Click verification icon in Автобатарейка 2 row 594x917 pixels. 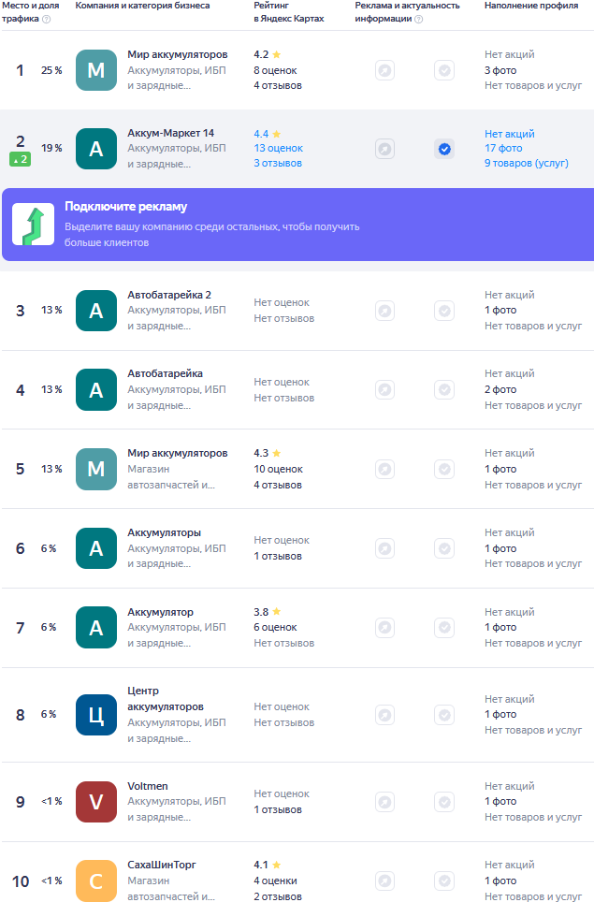(444, 311)
